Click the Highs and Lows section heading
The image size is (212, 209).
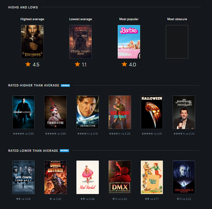click(23, 7)
